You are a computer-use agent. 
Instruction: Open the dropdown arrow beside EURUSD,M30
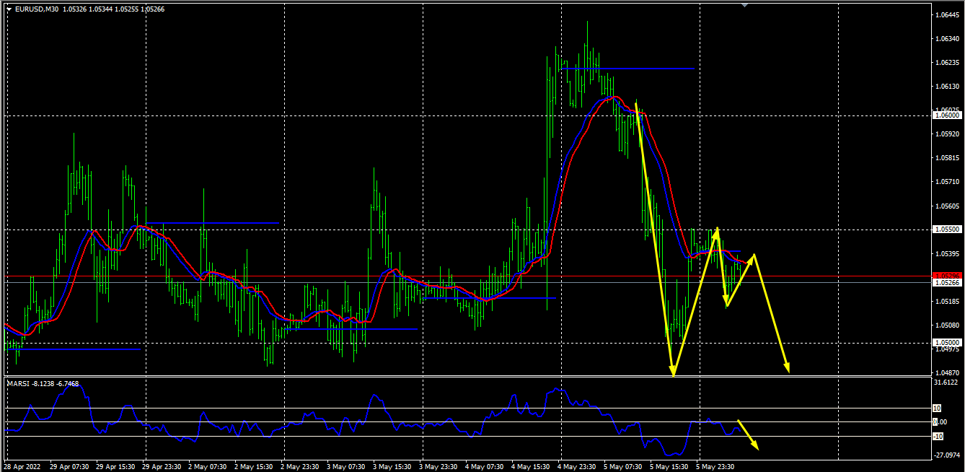[x=9, y=9]
